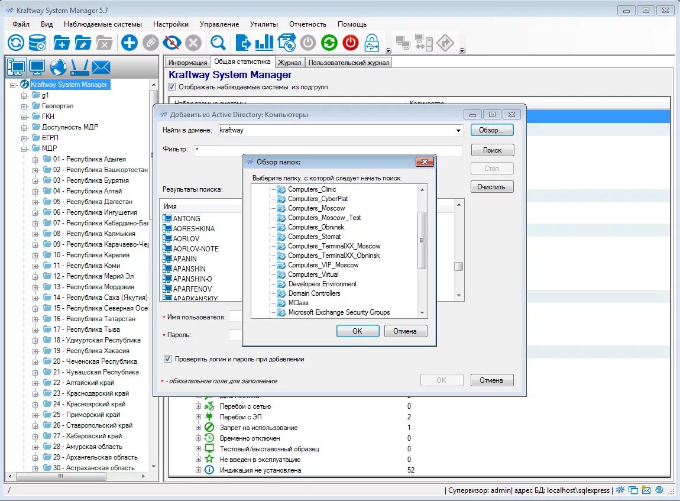Click Отмена in the Обзор папок dialog
680x501 pixels.
tap(405, 331)
